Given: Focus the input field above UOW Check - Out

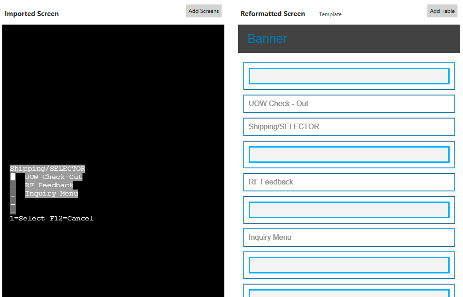Looking at the screenshot, I should pyautogui.click(x=349, y=76).
